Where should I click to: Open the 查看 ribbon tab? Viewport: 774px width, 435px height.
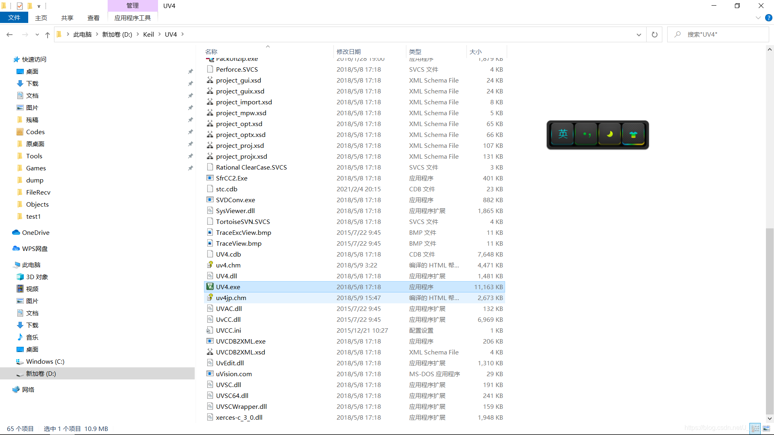tap(94, 18)
